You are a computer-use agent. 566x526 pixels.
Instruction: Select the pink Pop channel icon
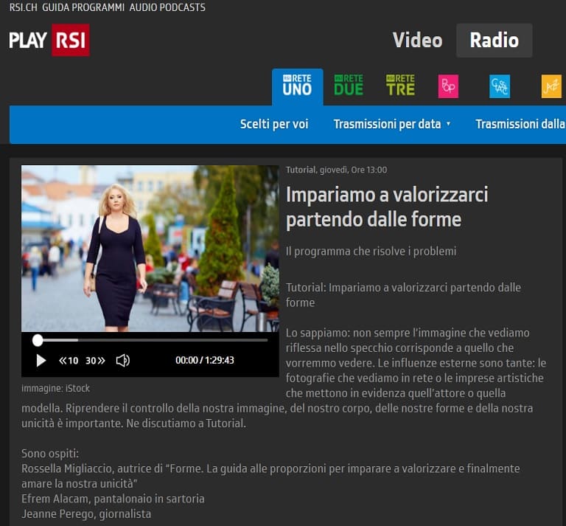(x=448, y=86)
